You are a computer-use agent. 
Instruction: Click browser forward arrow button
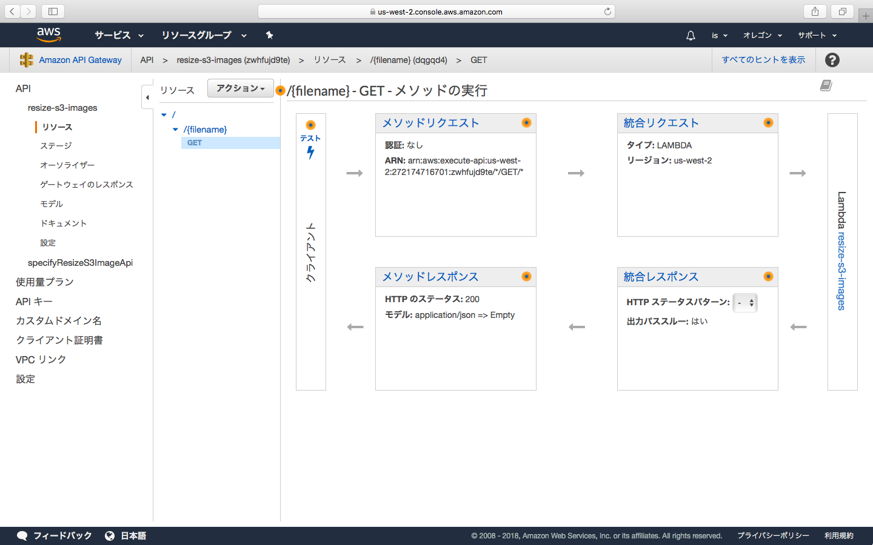point(28,12)
